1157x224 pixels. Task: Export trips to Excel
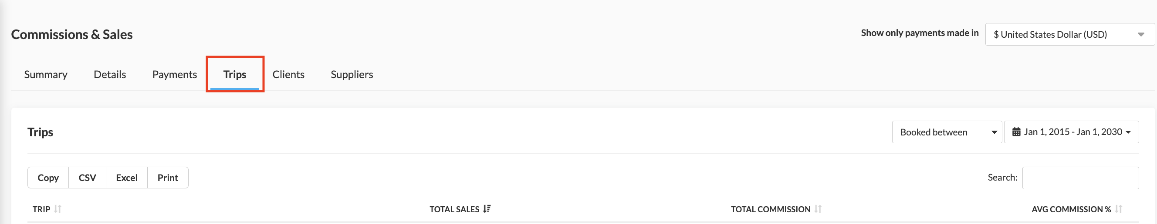(127, 178)
